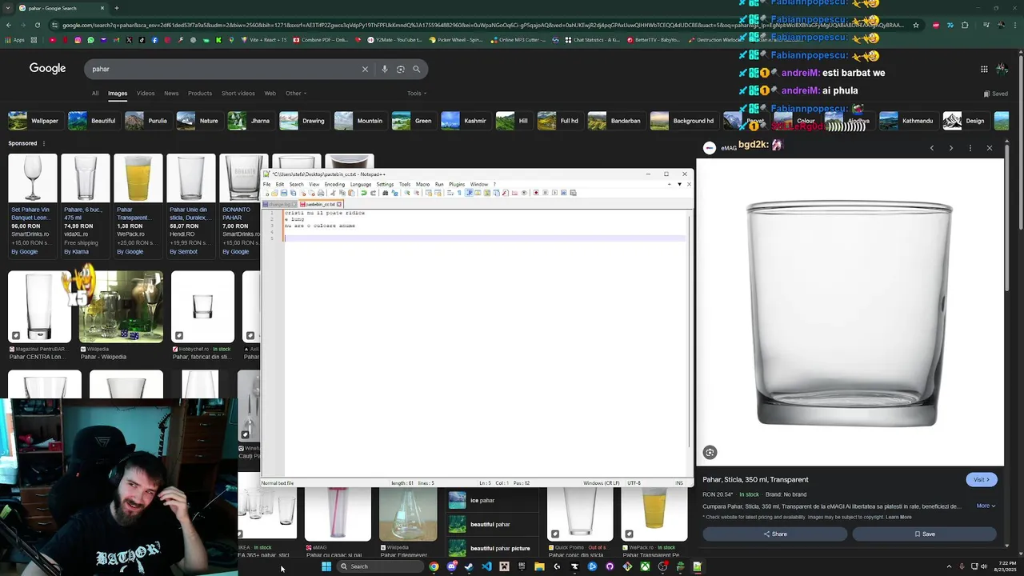Toggle word wrap icon in Notepad++ toolbar

click(x=450, y=193)
